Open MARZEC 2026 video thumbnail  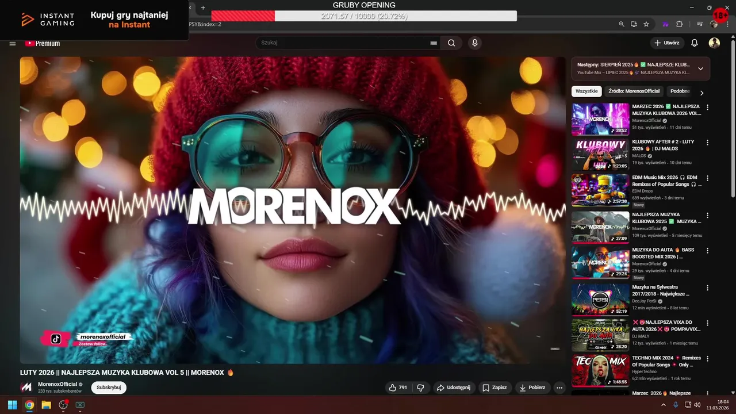600,119
